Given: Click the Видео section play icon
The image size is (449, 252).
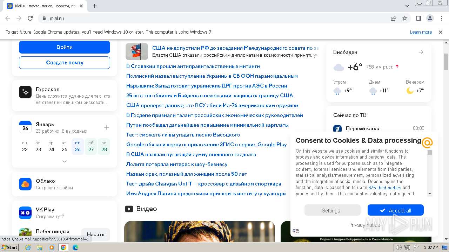Looking at the screenshot, I should (x=129, y=209).
